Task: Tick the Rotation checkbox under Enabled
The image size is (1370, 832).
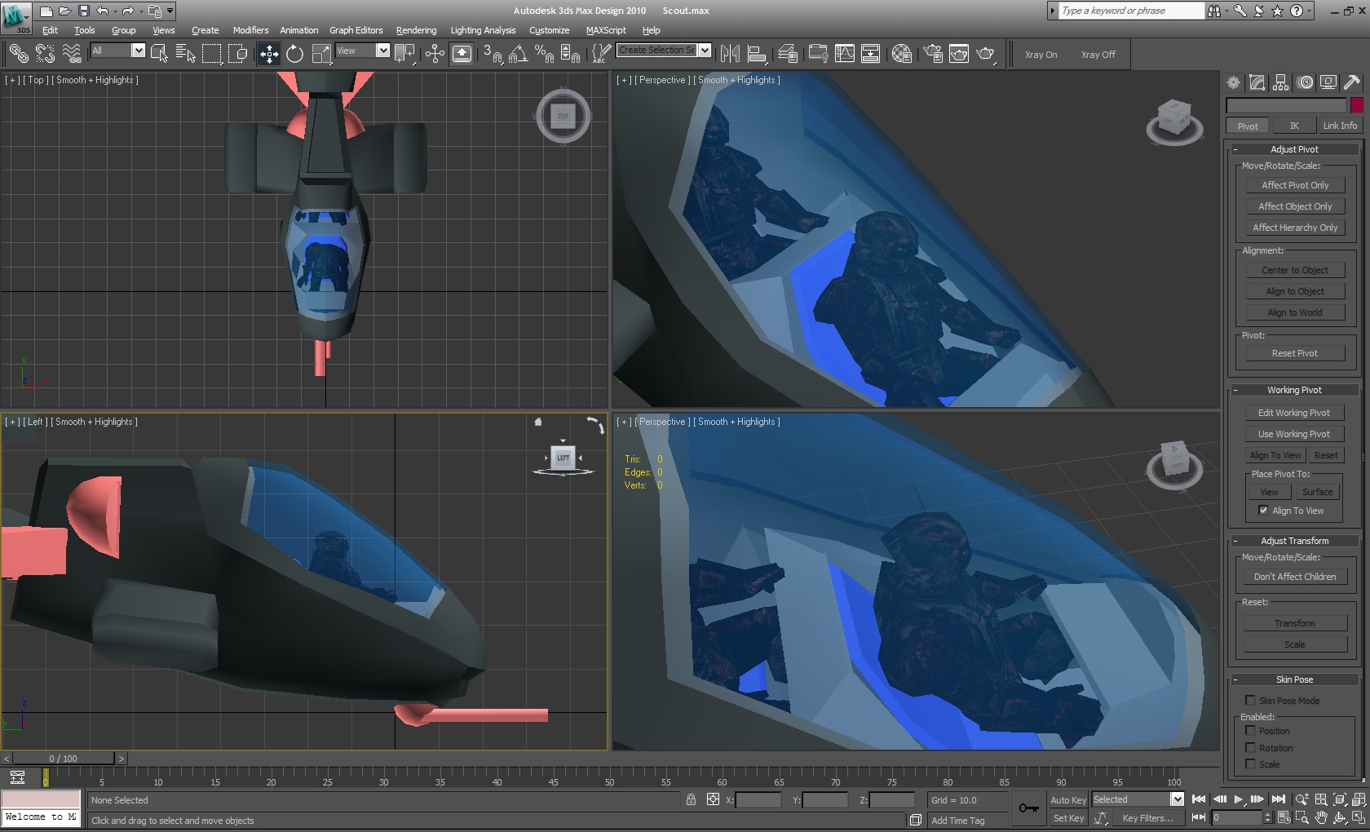Action: 1250,748
